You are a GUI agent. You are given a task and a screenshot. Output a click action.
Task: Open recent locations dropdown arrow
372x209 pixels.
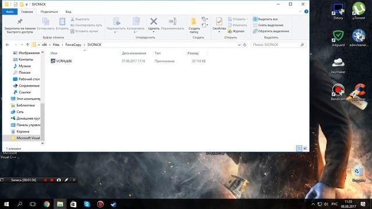click(x=22, y=45)
